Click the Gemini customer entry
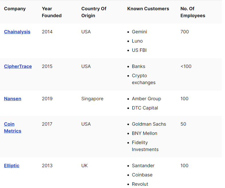The height and width of the screenshot is (188, 225). (139, 32)
